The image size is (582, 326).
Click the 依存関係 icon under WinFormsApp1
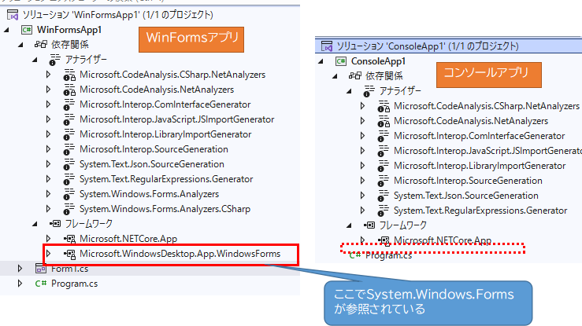coord(40,45)
